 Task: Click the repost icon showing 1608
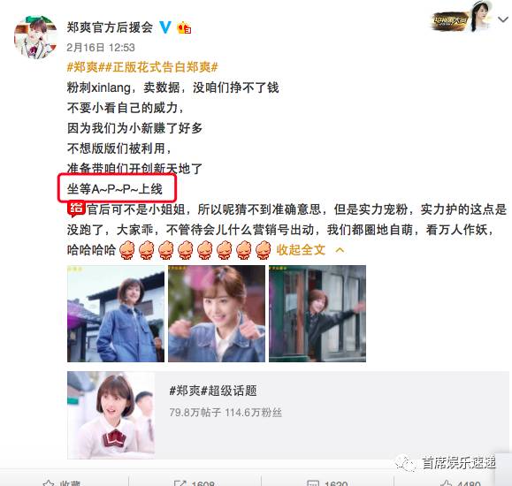pos(180,483)
